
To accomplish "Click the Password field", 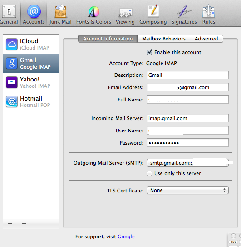I will click(187, 142).
